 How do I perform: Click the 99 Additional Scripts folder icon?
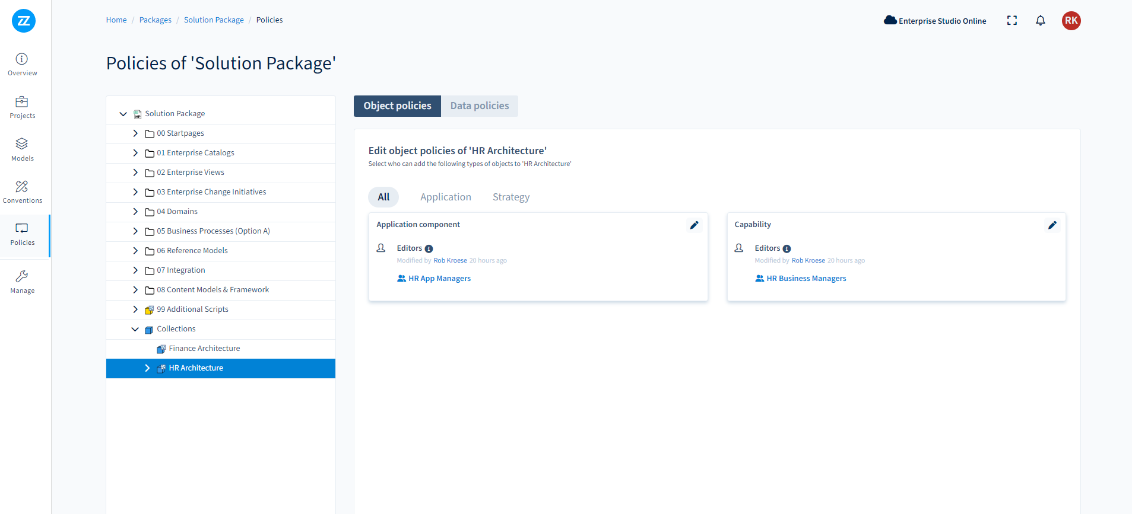point(150,309)
